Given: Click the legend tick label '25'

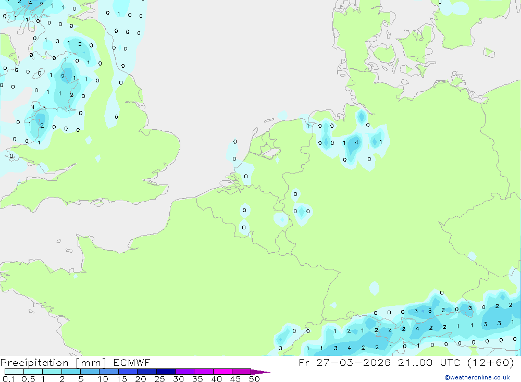Looking at the screenshot, I should tap(159, 379).
